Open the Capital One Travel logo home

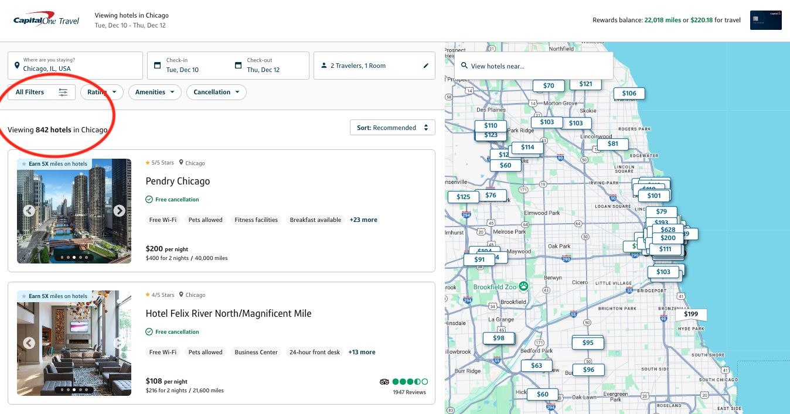46,19
